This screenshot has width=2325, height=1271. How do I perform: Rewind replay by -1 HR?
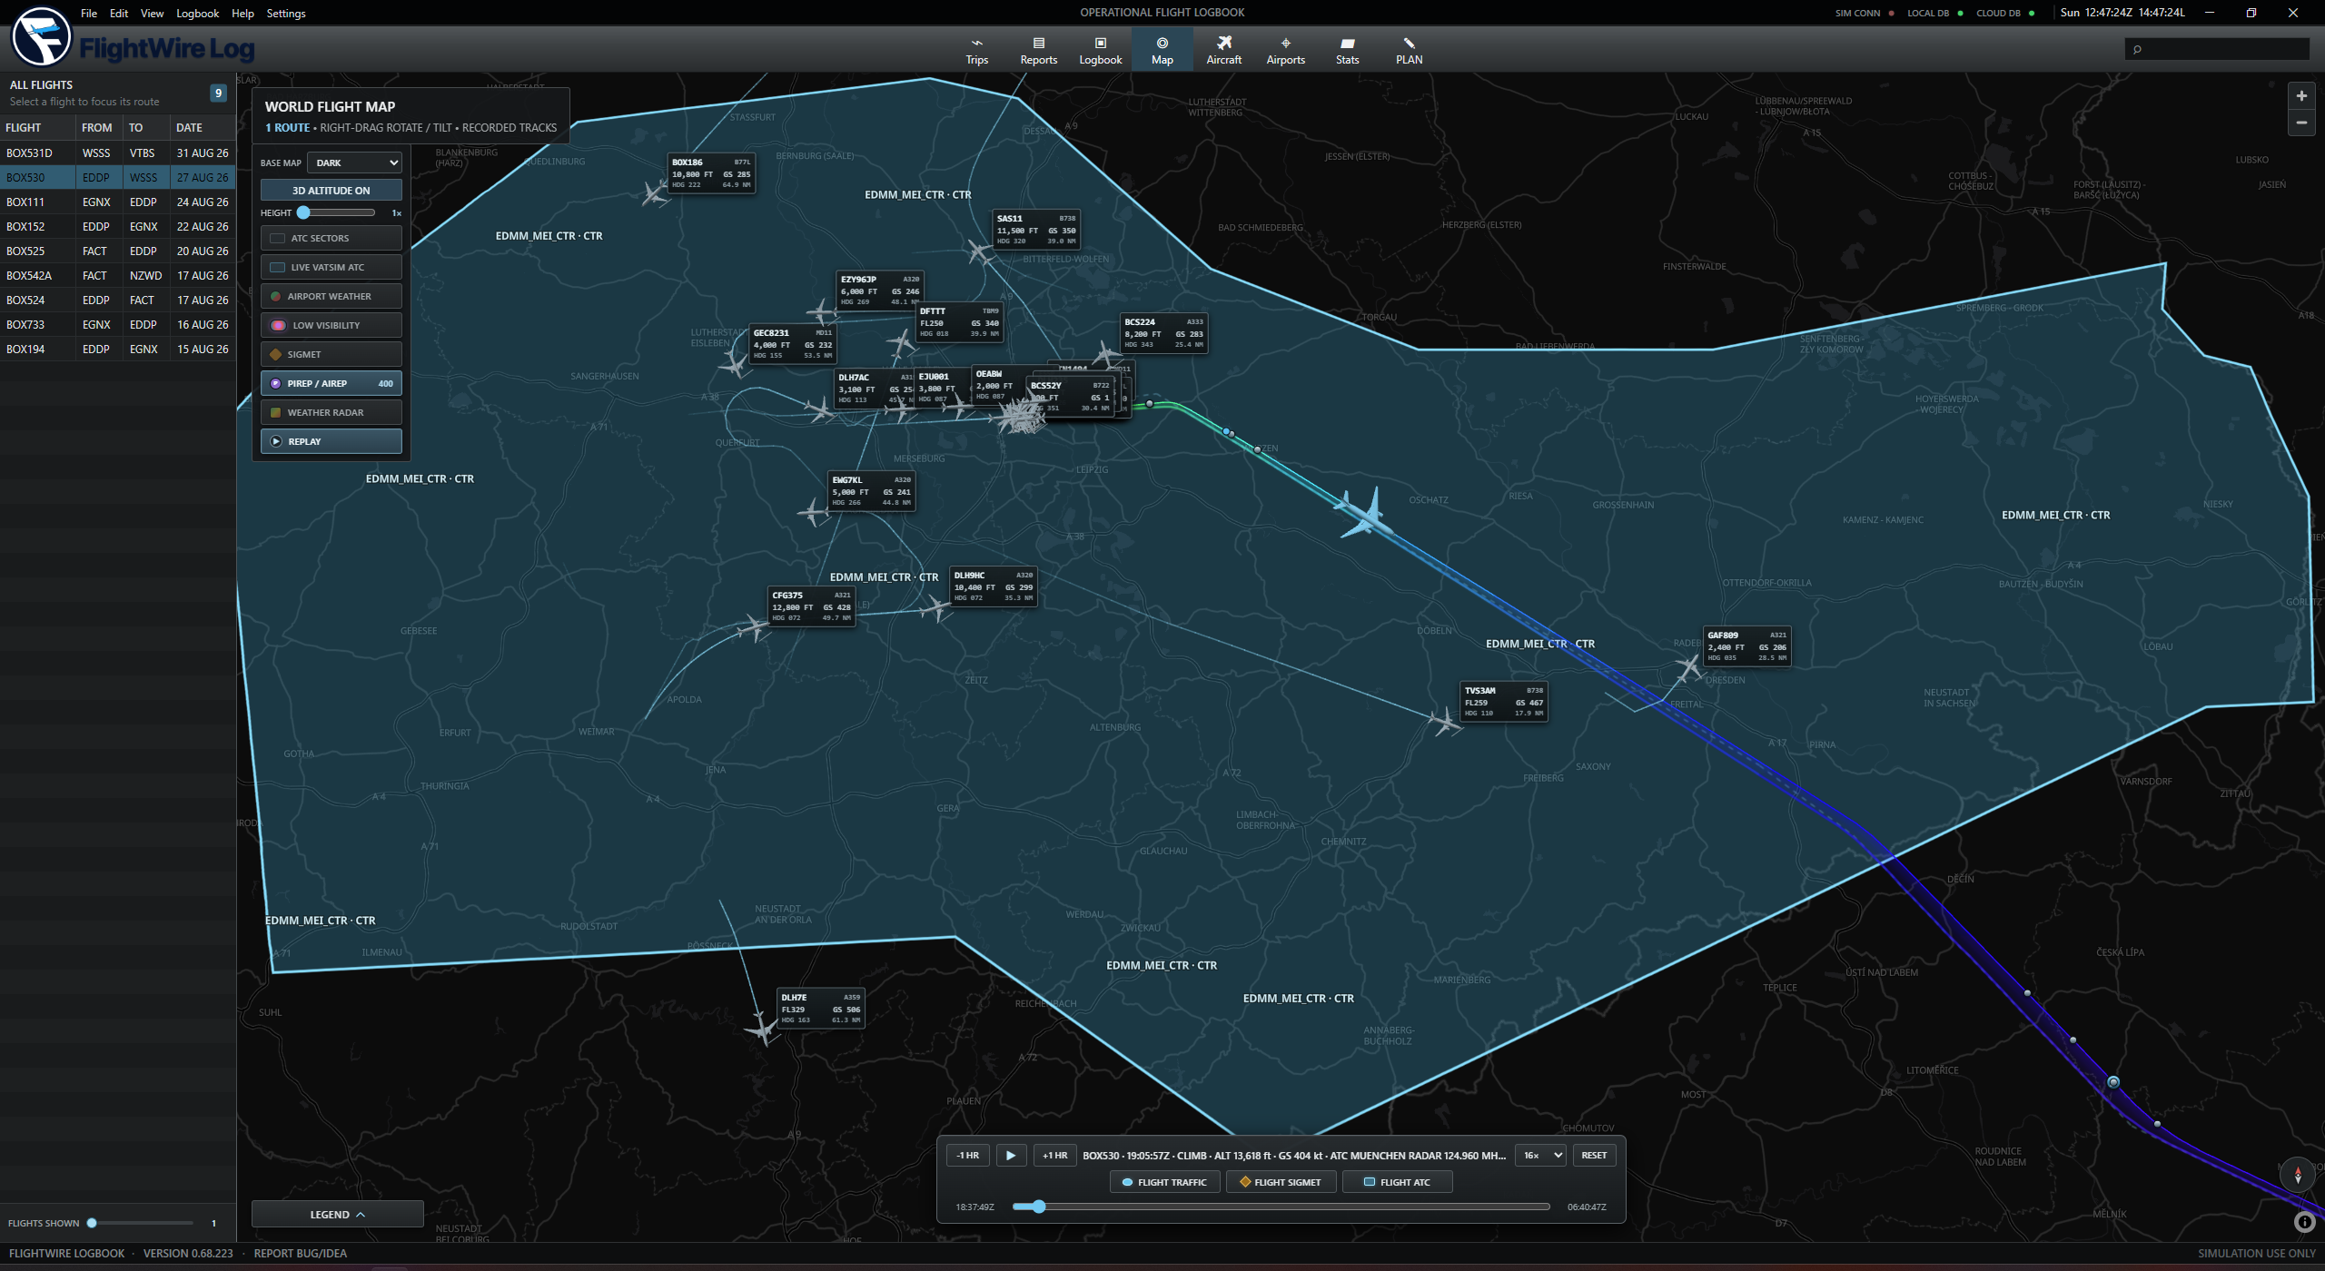pyautogui.click(x=967, y=1155)
